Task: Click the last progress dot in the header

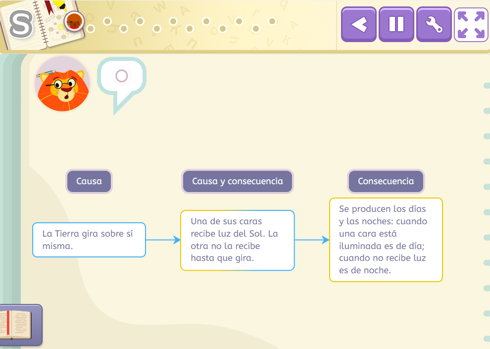Action: pyautogui.click(x=271, y=21)
